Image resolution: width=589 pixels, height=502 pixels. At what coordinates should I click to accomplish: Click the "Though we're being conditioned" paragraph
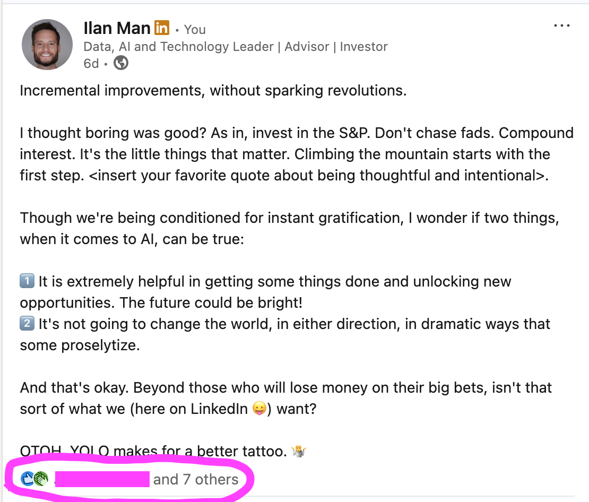point(290,229)
